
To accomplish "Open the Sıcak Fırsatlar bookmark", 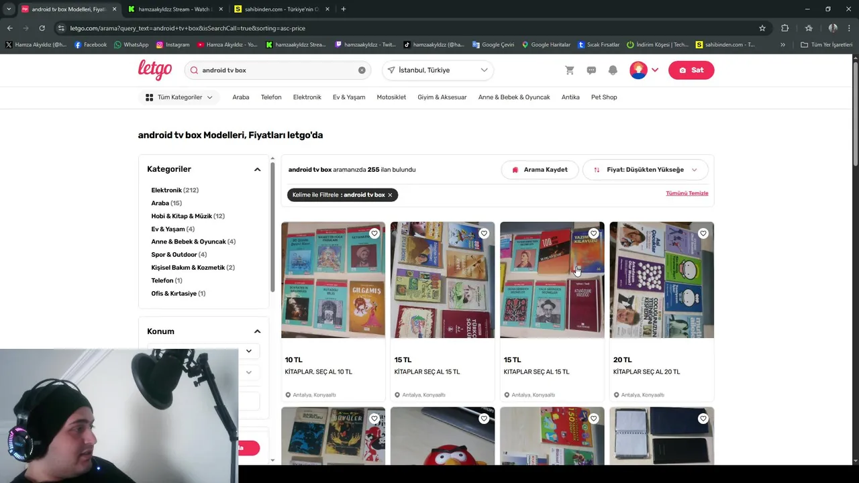I will (599, 45).
